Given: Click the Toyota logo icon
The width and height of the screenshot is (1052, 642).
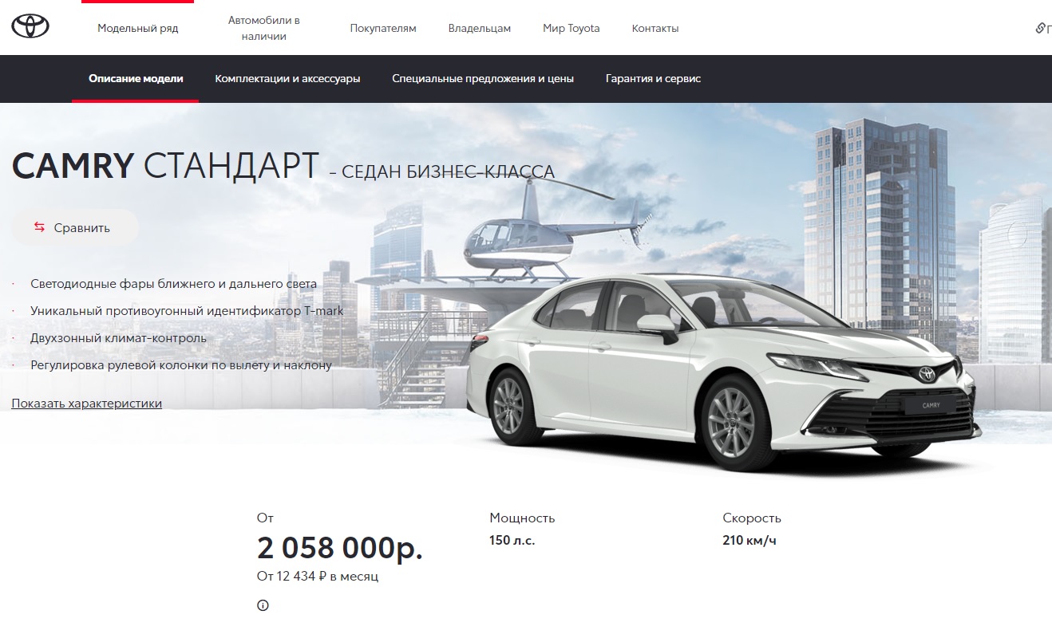Looking at the screenshot, I should click(x=30, y=27).
